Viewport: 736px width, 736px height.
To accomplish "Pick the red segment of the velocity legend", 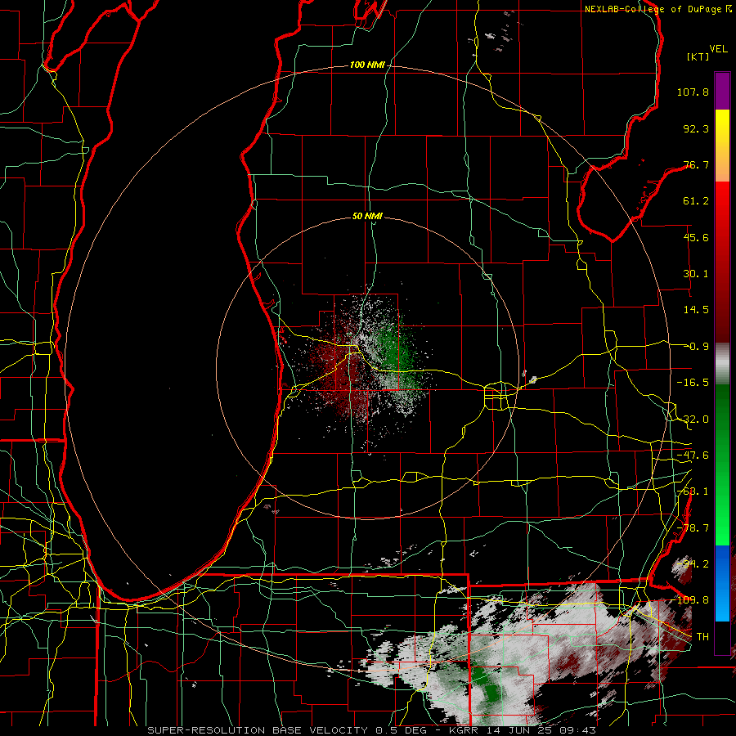I will tap(722, 262).
